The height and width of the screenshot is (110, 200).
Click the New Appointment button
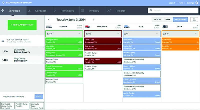click(22, 25)
